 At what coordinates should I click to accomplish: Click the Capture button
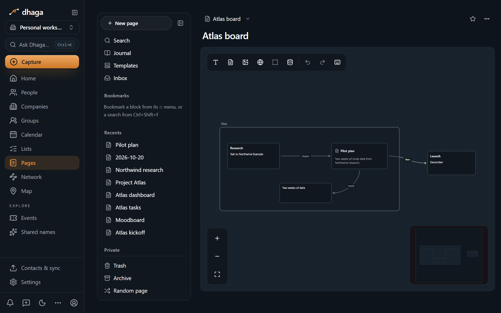point(42,62)
